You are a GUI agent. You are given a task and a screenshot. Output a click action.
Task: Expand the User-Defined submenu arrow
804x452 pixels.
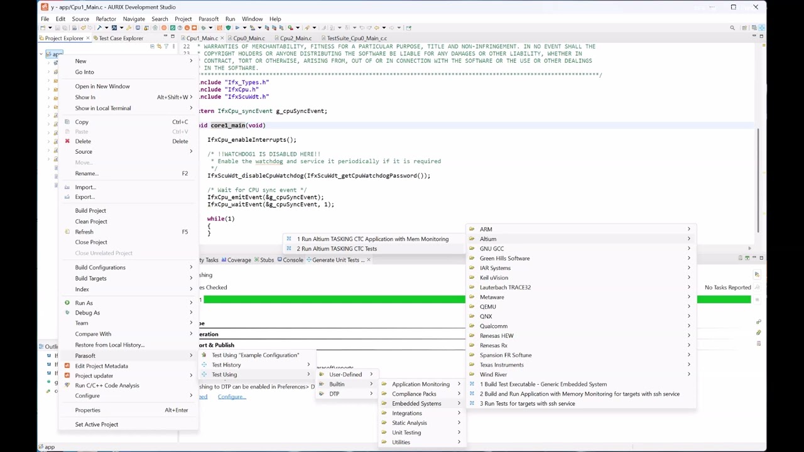click(371, 374)
